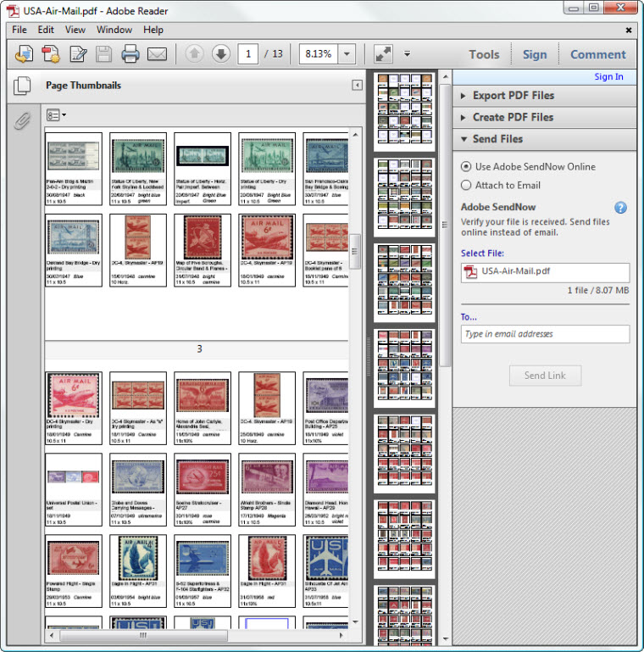Click the Send Link button
644x652 pixels.
tap(545, 376)
